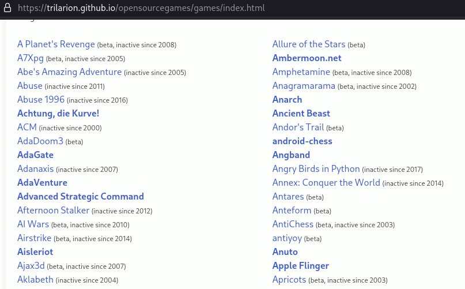Open the AntiChess game link

(x=293, y=224)
